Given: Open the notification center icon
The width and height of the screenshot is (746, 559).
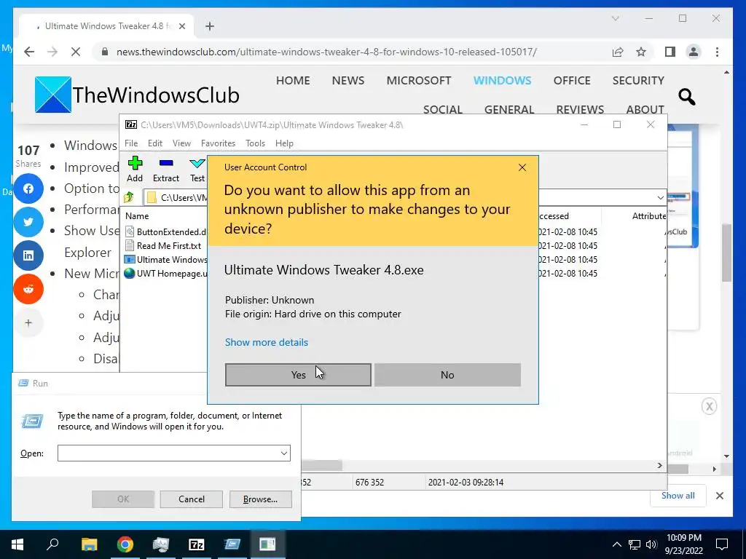Looking at the screenshot, I should [x=722, y=544].
